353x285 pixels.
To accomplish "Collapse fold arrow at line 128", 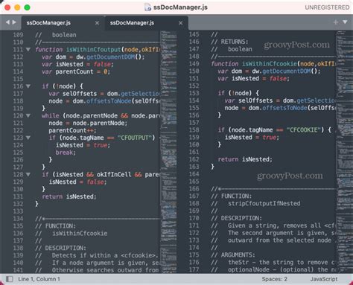I will pyautogui.click(x=28, y=174).
